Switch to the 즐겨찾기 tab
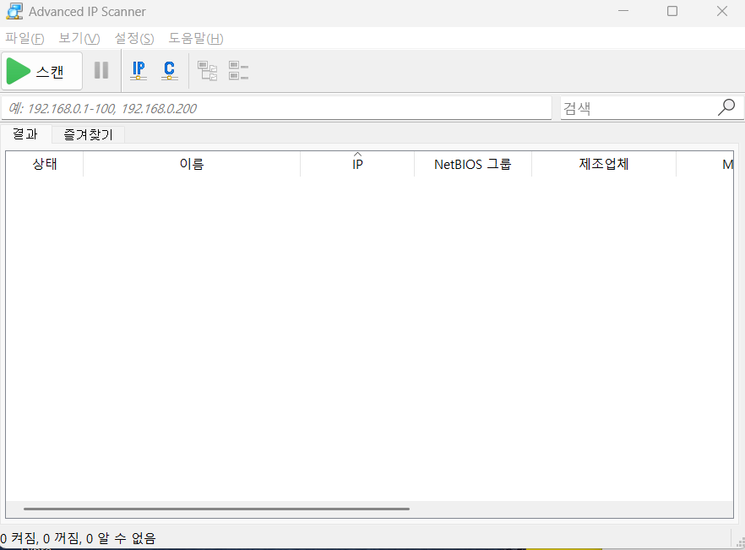745x550 pixels. 89,134
